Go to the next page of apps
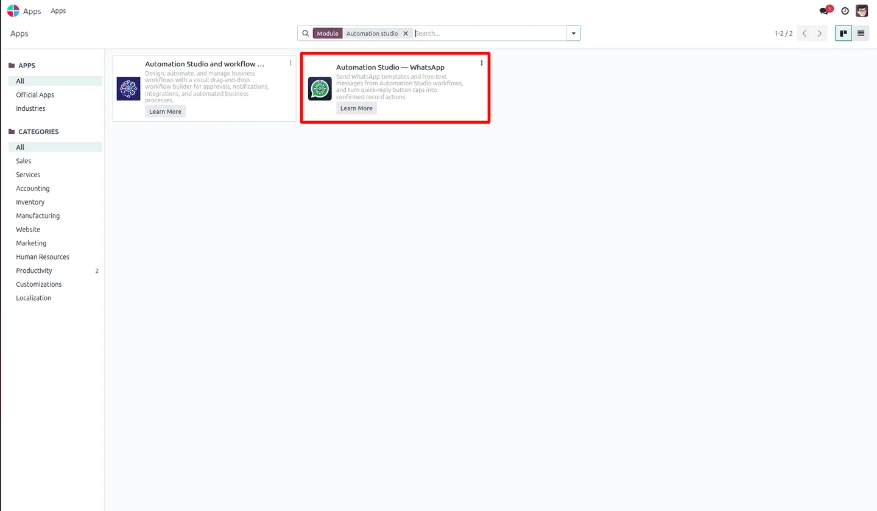The image size is (877, 511). (820, 33)
